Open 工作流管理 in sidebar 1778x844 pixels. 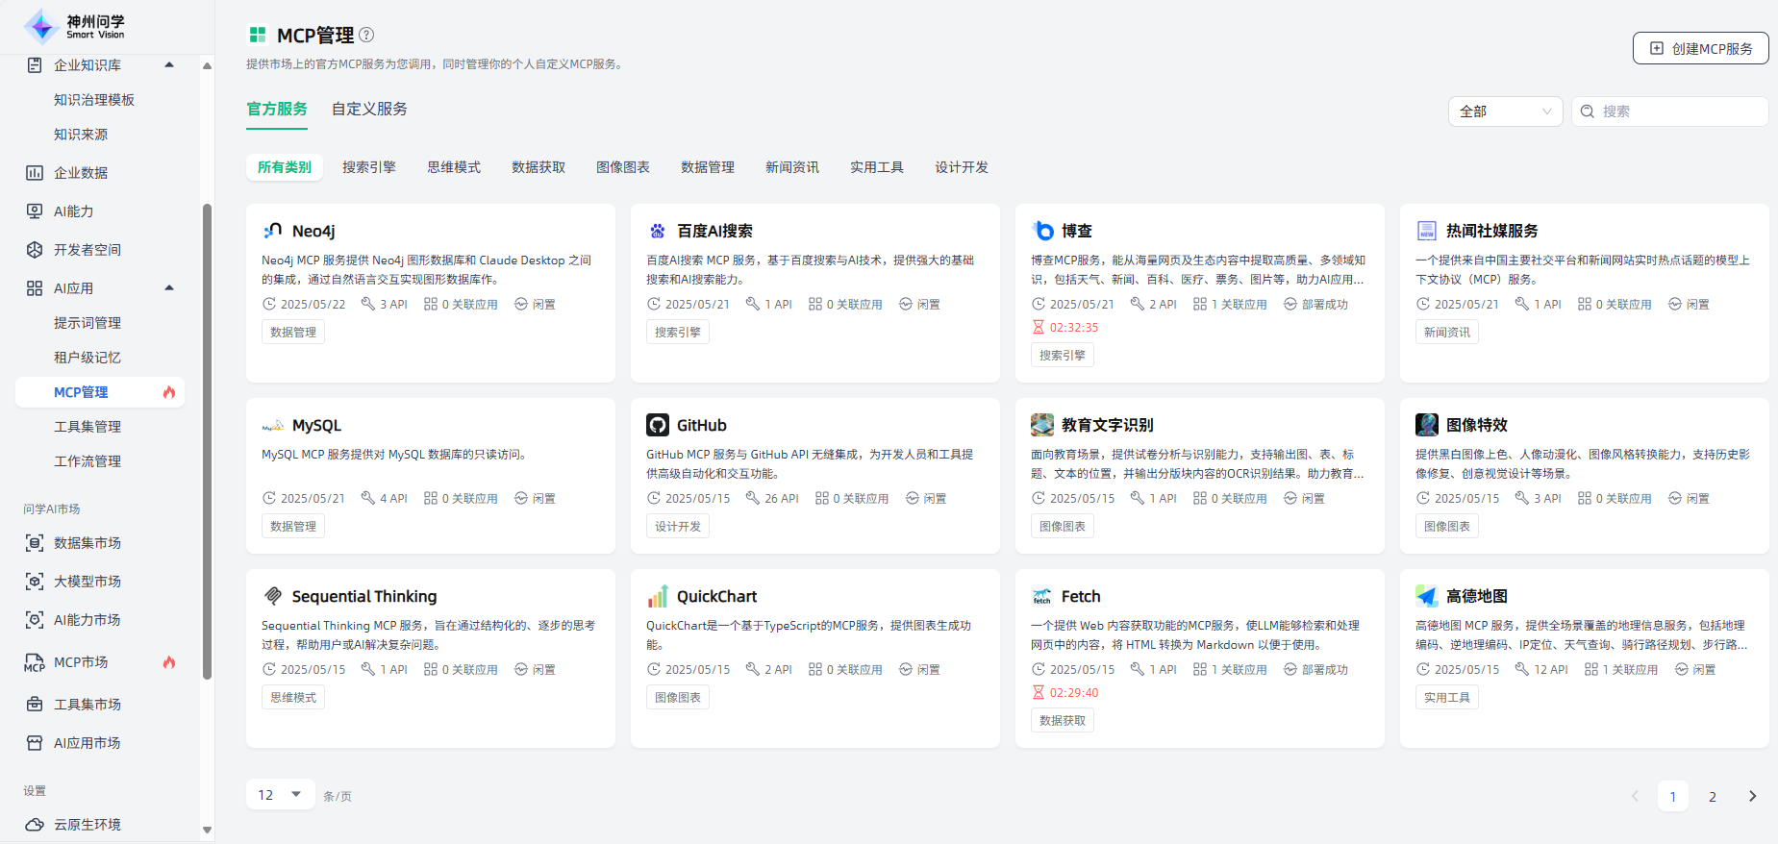tap(88, 461)
